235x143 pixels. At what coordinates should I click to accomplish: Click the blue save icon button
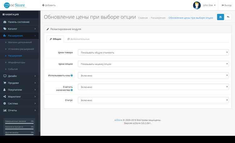(x=221, y=17)
